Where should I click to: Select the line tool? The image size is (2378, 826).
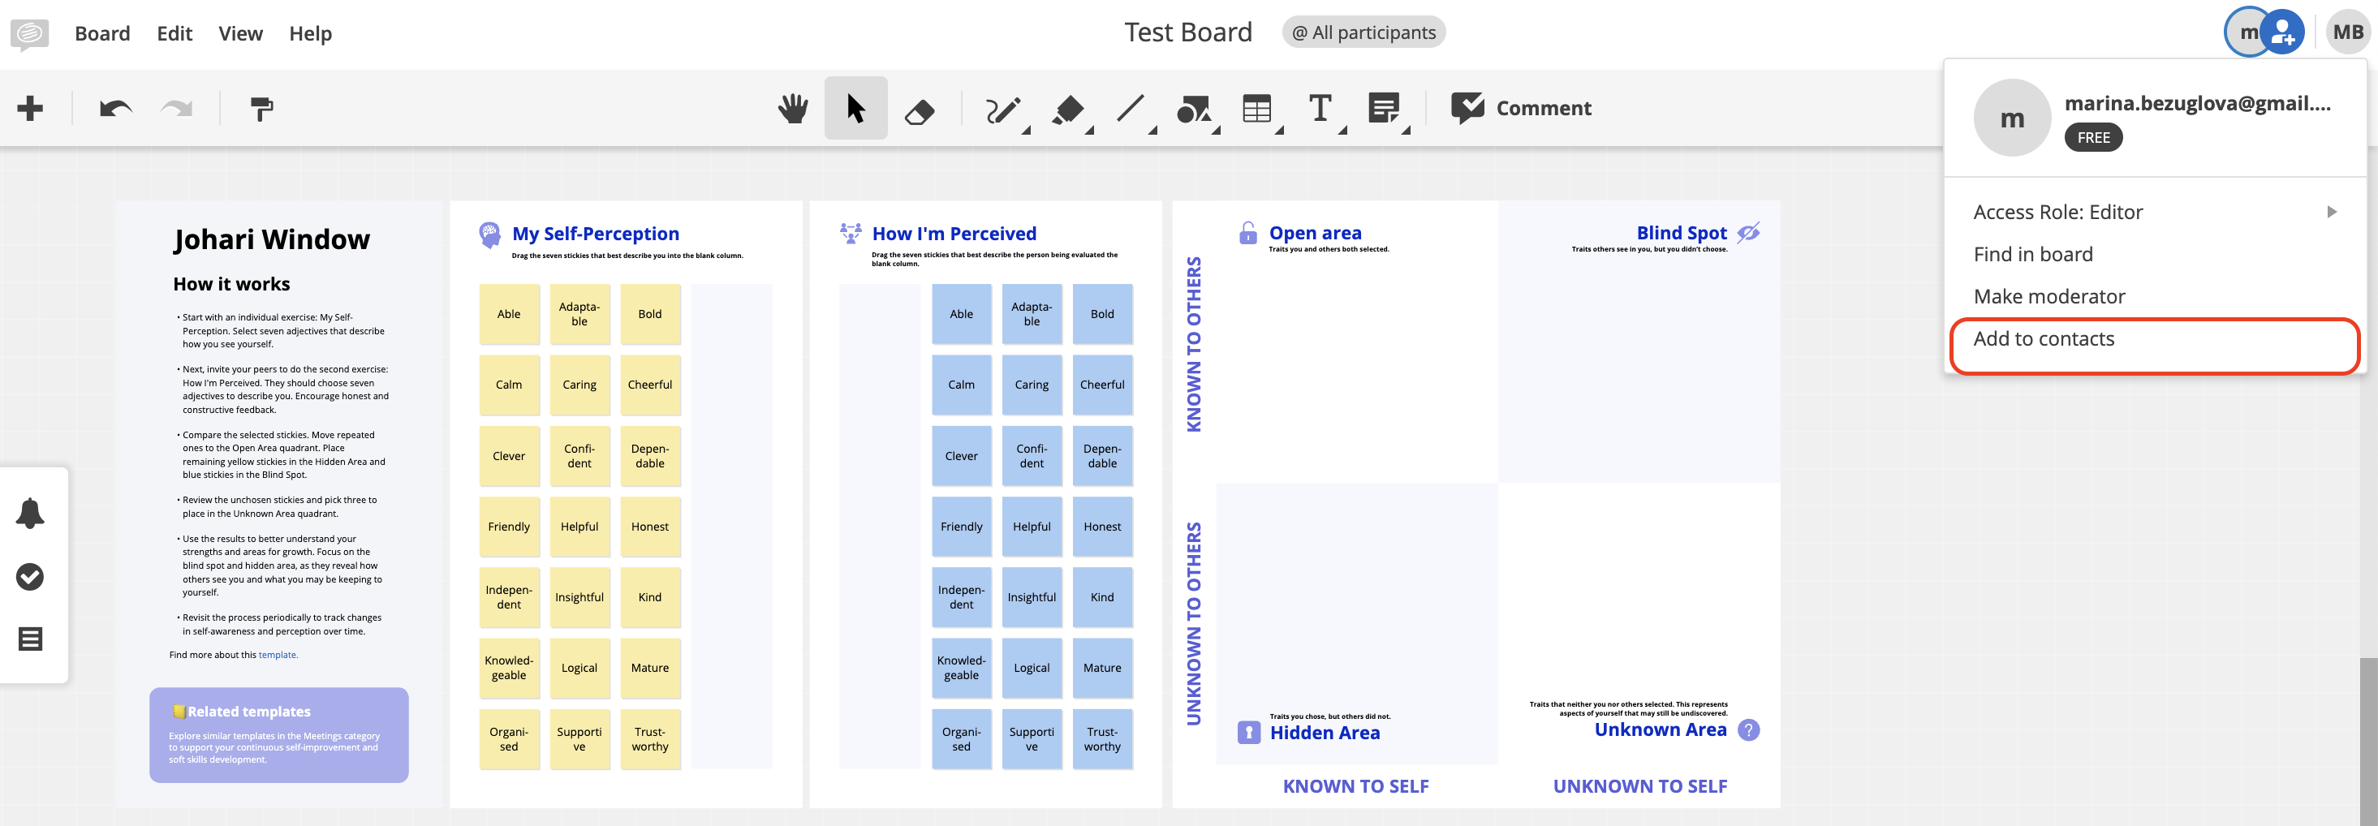tap(1130, 109)
